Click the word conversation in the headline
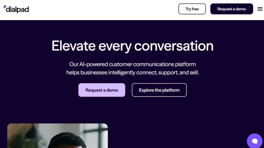The width and height of the screenshot is (264, 148). [174, 46]
